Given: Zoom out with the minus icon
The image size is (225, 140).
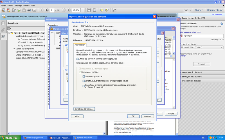Looking at the screenshot, I should click(x=64, y=10).
